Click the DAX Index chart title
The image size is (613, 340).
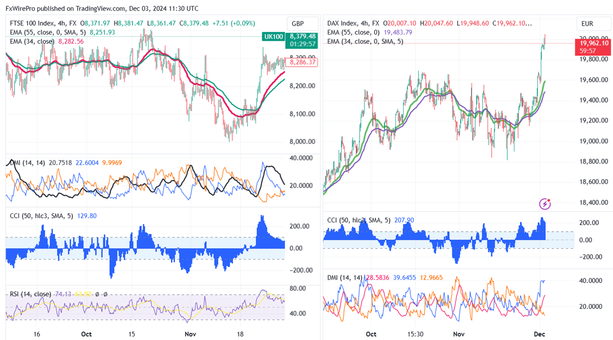[x=353, y=23]
